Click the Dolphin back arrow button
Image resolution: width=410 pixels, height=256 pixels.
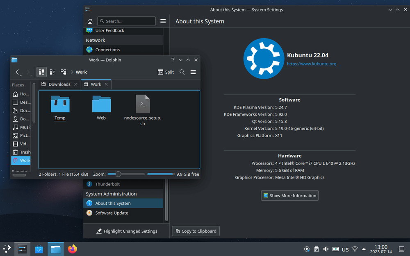(18, 72)
